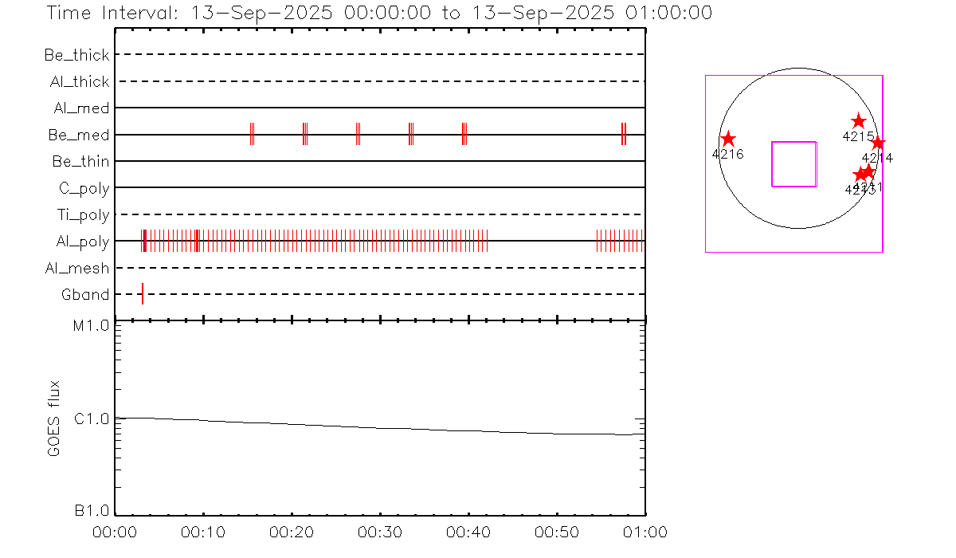Select the blue Al_poly marker at the start

[143, 241]
